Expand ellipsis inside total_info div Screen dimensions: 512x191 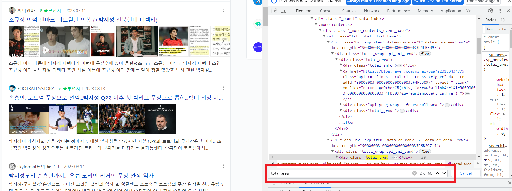(x=400, y=65)
